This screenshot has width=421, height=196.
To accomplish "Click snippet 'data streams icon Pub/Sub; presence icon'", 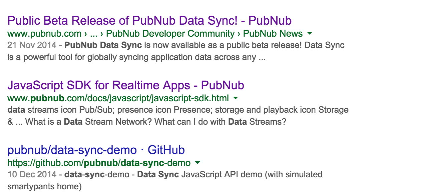I will [x=89, y=110].
